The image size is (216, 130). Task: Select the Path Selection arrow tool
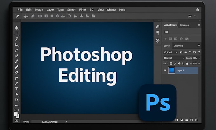click(x=17, y=94)
